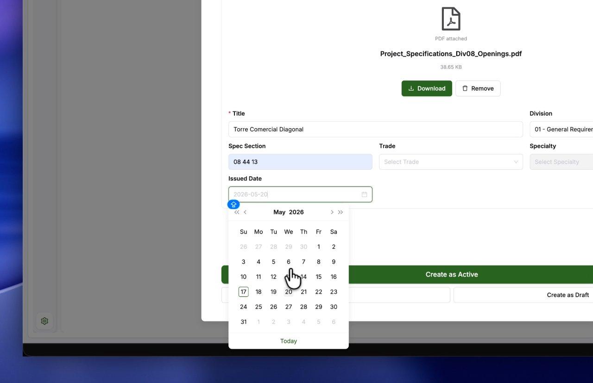593x383 pixels.
Task: Click the Issued Date label
Action: tap(245, 179)
